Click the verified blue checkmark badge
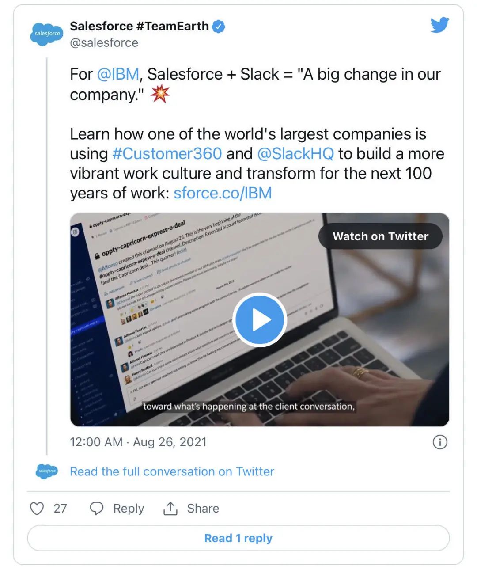Image resolution: width=477 pixels, height=570 pixels. coord(218,27)
